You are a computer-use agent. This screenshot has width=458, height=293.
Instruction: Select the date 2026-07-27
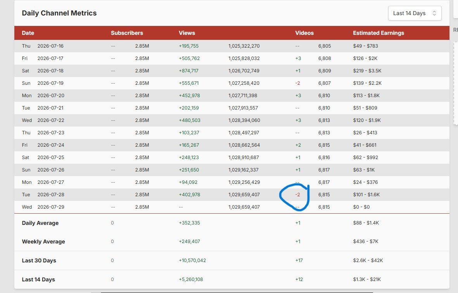click(51, 182)
